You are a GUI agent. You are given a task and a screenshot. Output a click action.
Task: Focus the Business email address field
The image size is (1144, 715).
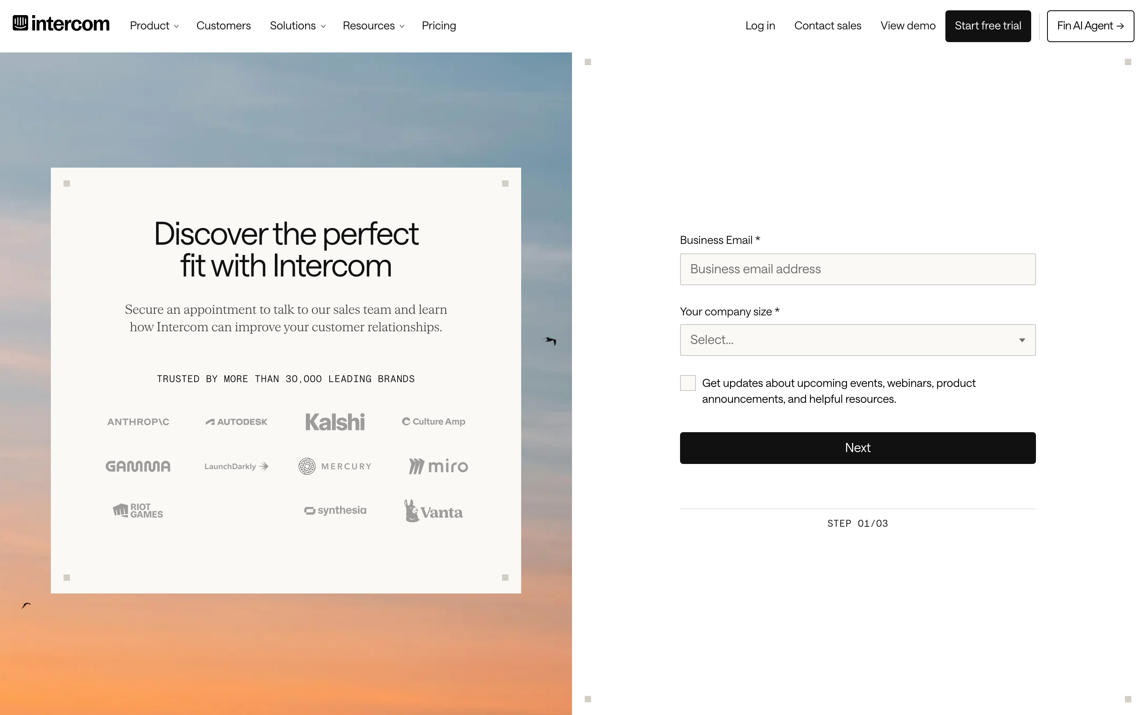858,269
